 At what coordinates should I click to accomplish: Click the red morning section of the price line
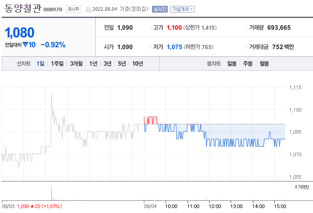(151, 120)
